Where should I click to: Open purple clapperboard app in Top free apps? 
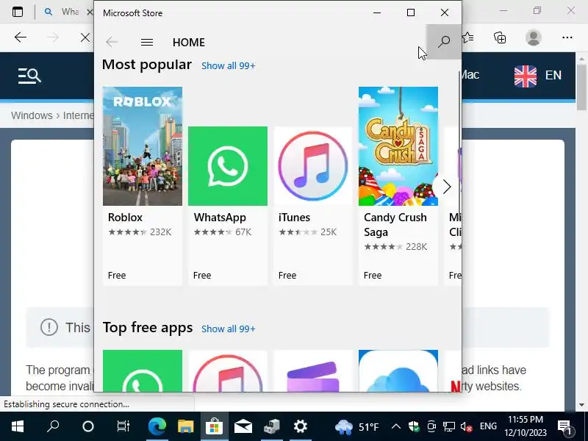click(x=313, y=371)
